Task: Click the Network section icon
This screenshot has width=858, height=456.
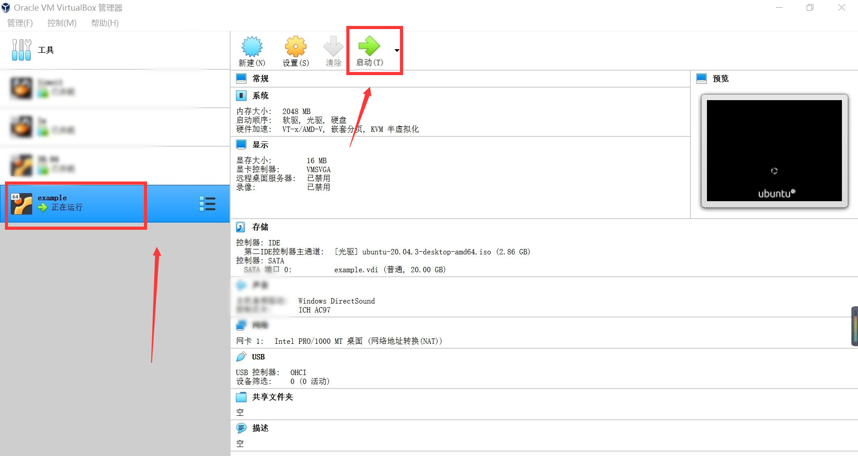Action: tap(241, 325)
